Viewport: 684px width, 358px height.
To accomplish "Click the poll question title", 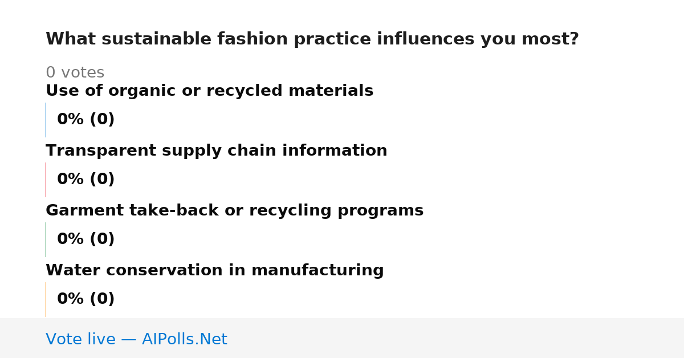I will pos(312,39).
